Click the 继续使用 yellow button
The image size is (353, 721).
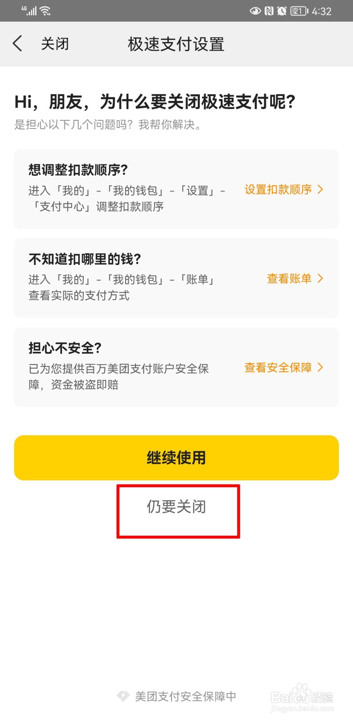[x=176, y=457]
